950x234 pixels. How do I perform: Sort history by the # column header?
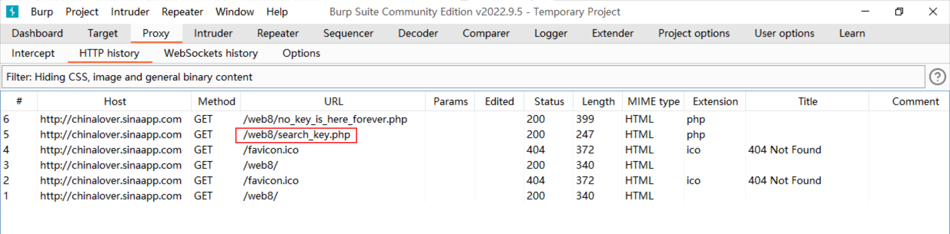[19, 102]
